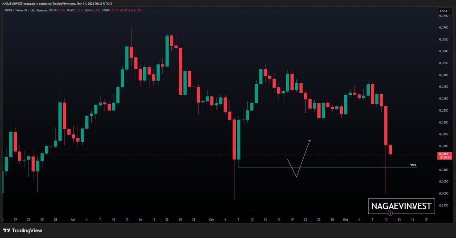Click the 0,3250 price axis label

444,134
